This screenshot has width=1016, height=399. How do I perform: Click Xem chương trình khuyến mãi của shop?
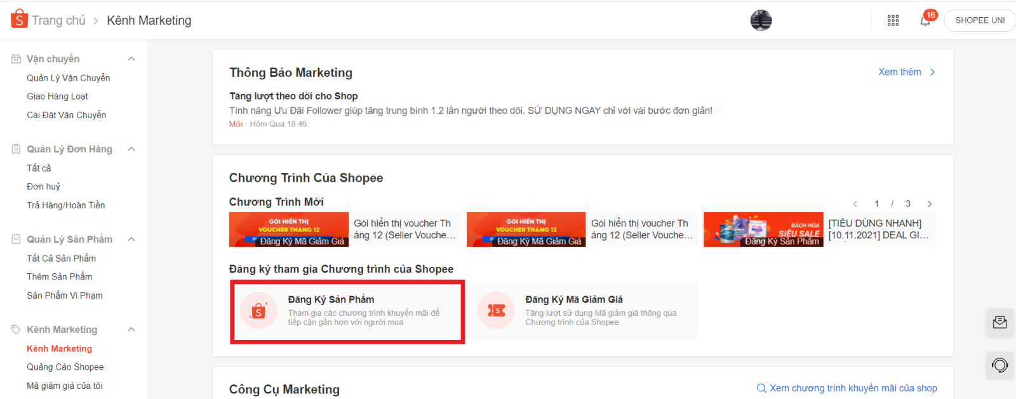[847, 388]
